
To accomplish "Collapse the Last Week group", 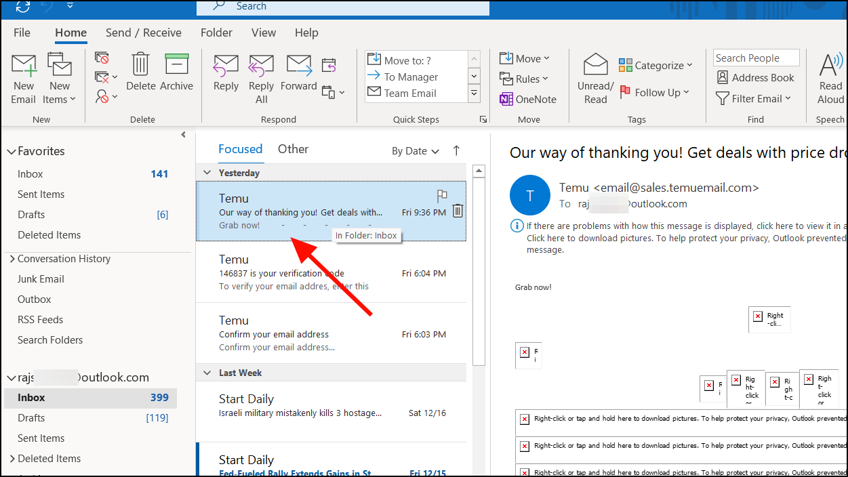I will (x=207, y=373).
